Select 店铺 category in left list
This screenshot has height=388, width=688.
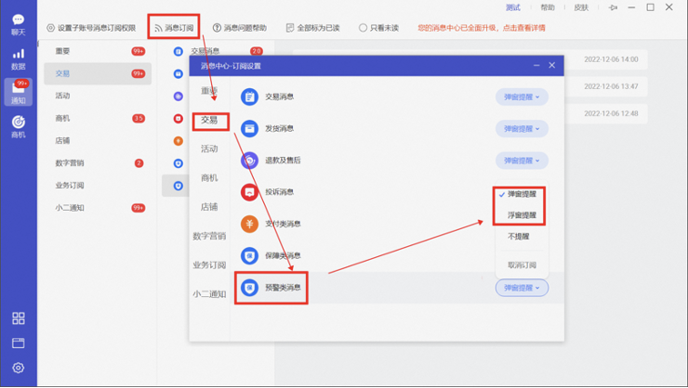(98, 140)
